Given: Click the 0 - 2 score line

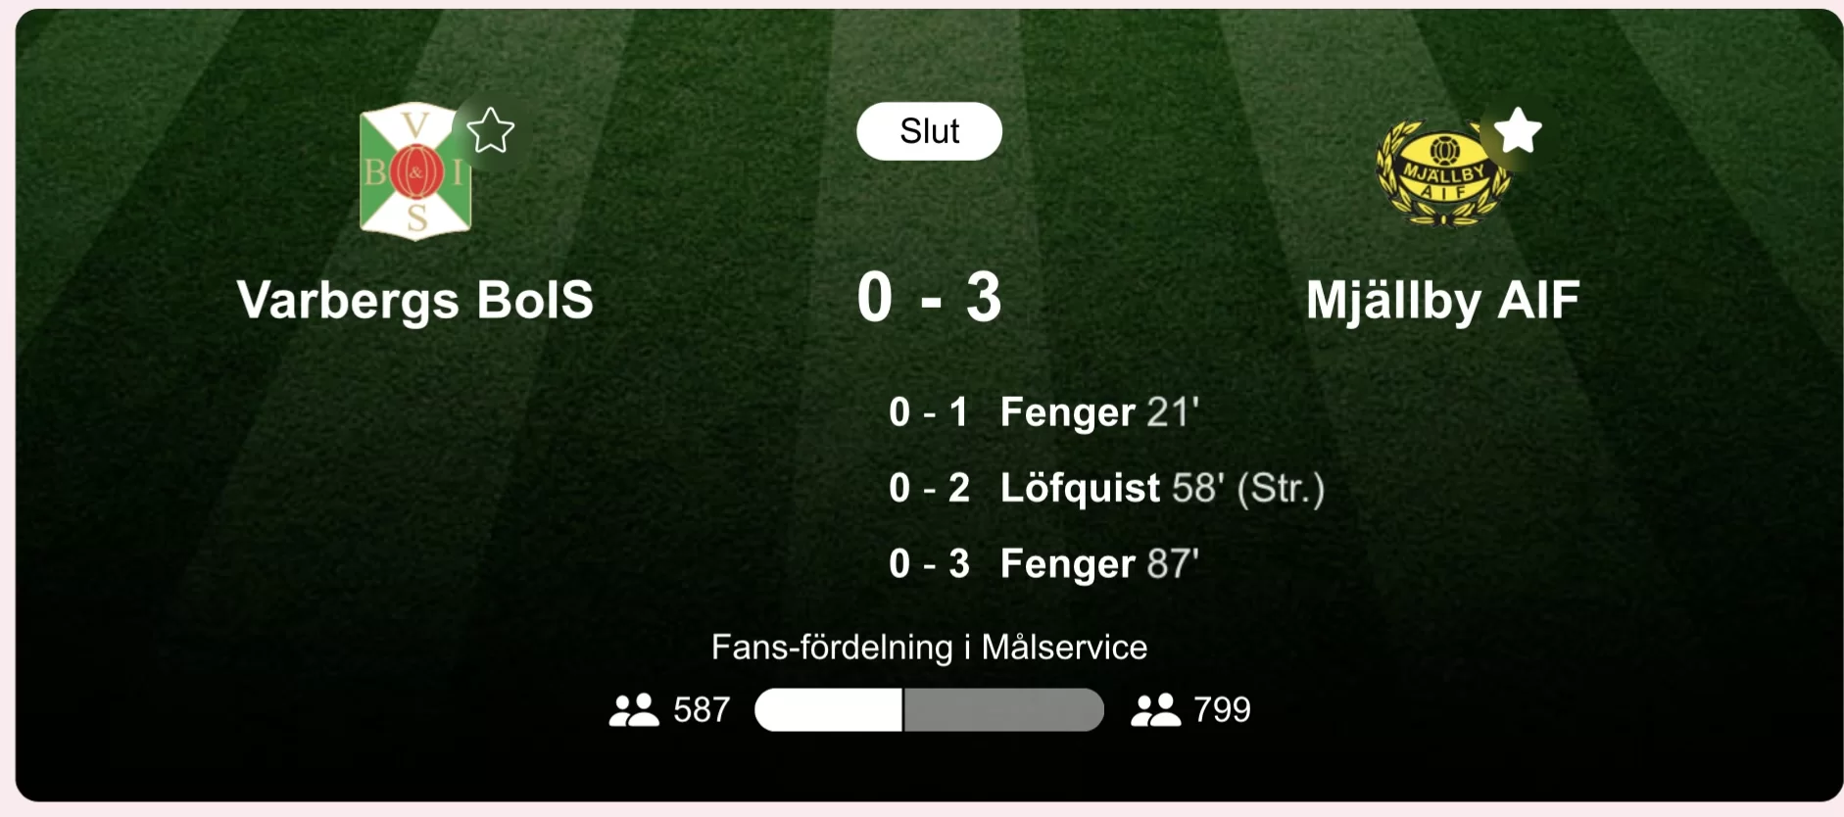Looking at the screenshot, I should point(928,488).
